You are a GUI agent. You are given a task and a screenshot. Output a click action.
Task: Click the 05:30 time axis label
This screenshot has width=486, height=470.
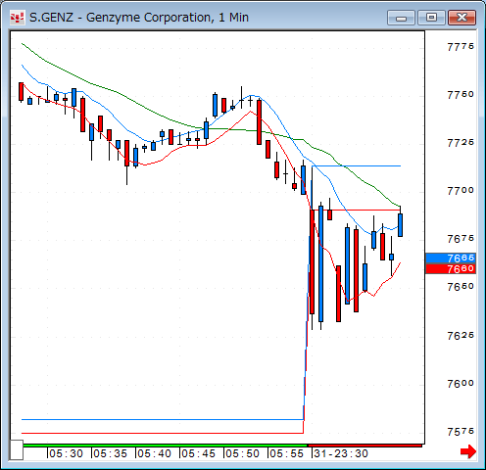pos(66,453)
